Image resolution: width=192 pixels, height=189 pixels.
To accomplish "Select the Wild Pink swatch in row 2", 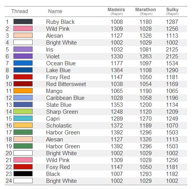I will click(23, 28).
